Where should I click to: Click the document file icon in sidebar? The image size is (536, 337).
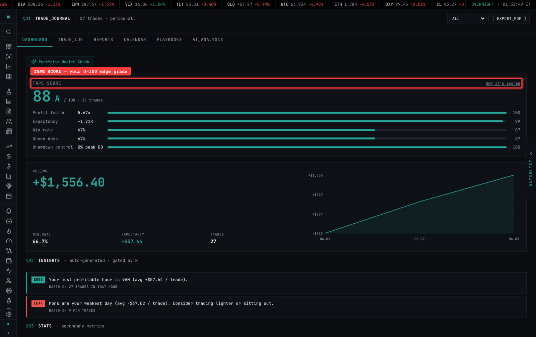pyautogui.click(x=9, y=111)
